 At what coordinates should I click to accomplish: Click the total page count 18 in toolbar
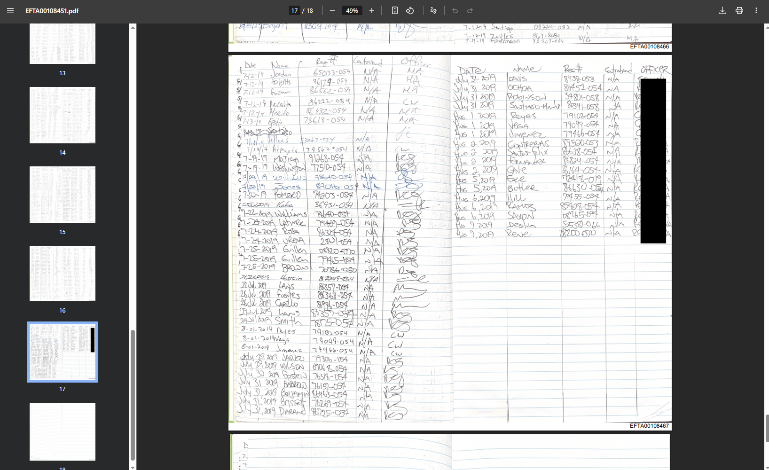click(x=310, y=10)
